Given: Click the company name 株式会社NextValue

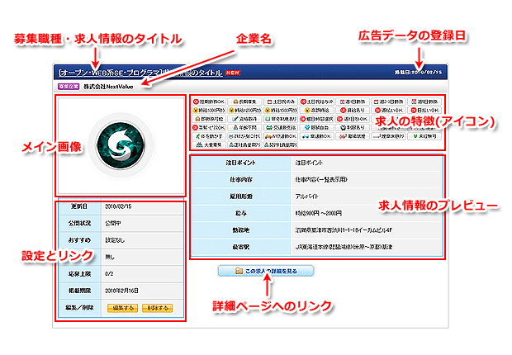Looking at the screenshot, I should (x=107, y=85).
